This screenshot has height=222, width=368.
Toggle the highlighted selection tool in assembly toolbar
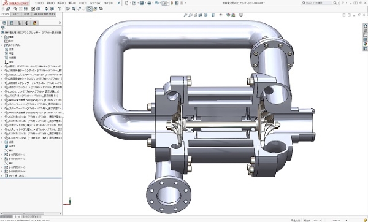pyautogui.click(x=90, y=9)
